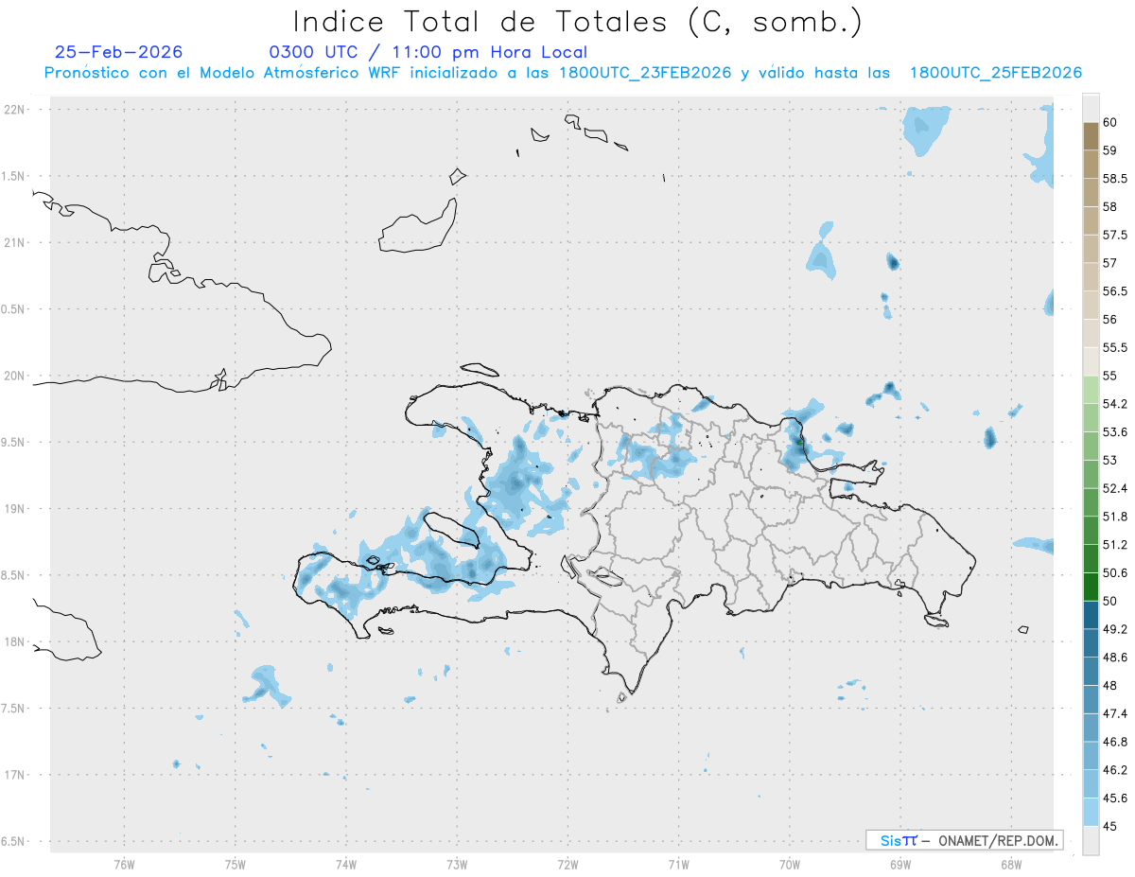Click the dark green legend swatch between 50 and 50.6
The width and height of the screenshot is (1135, 877).
pos(1091,587)
